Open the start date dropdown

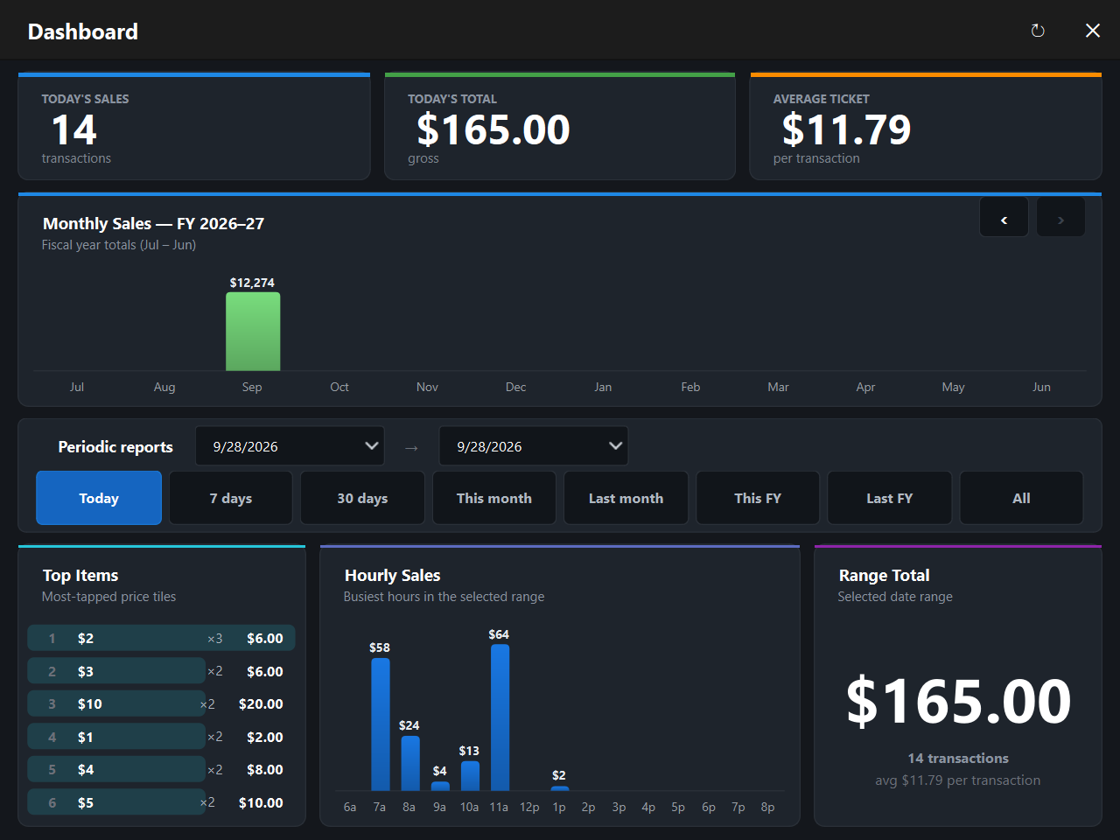click(290, 446)
